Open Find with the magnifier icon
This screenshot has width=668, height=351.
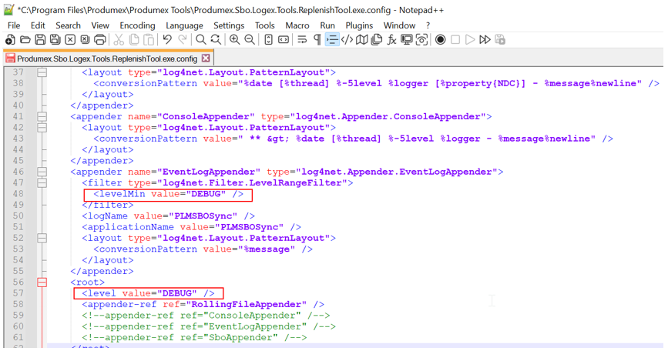click(200, 40)
